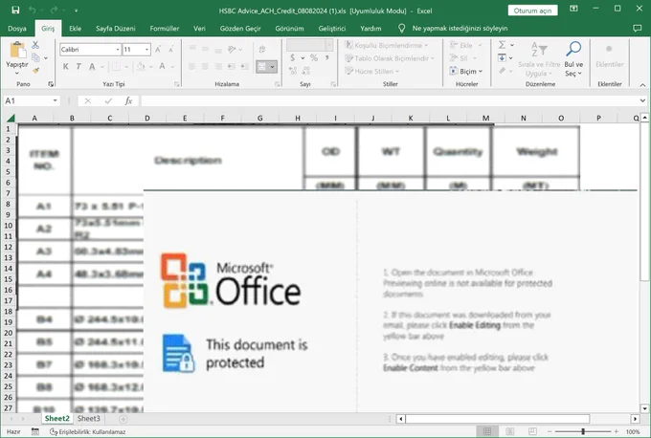The width and height of the screenshot is (651, 438).
Task: Click the Undo arrow in quick access toolbar
Action: click(x=33, y=10)
